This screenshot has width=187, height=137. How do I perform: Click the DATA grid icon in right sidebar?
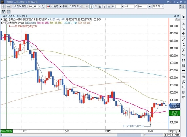point(183,65)
